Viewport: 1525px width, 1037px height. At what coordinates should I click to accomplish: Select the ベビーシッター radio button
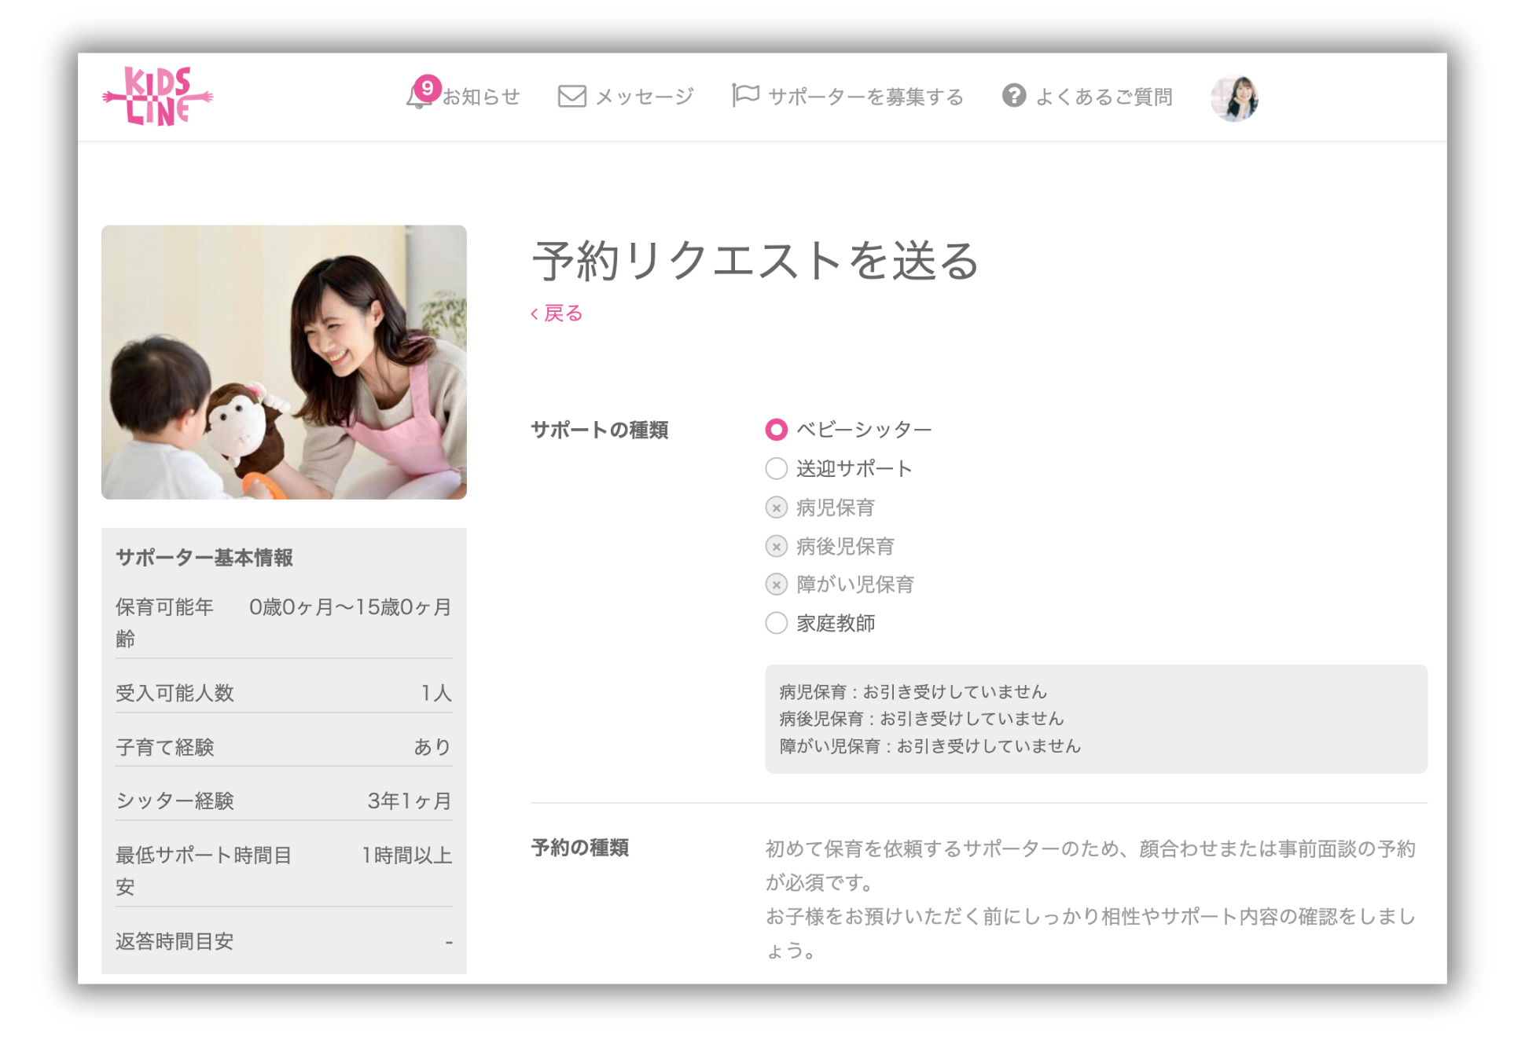[776, 430]
